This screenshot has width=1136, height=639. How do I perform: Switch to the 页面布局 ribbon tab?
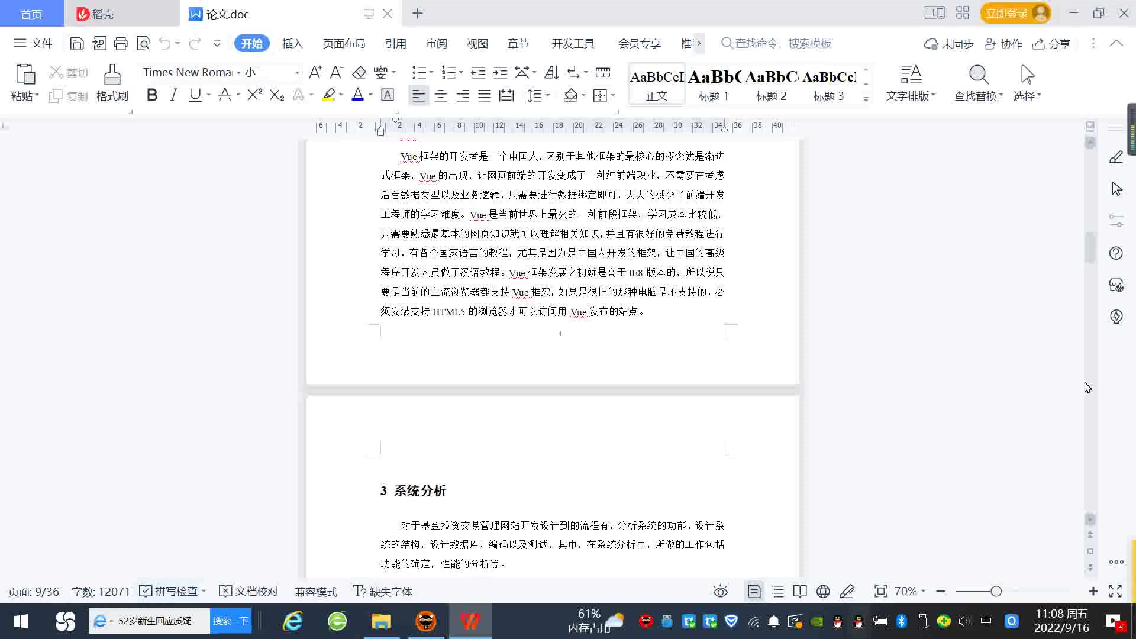point(344,43)
